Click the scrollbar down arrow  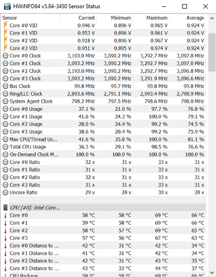(212, 272)
